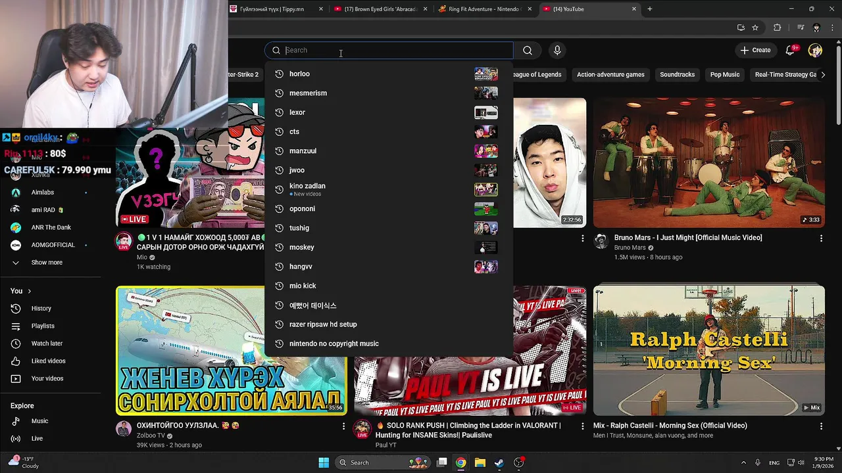Viewport: 842px width, 473px height.
Task: Open Chrome from the taskbar
Action: [460, 462]
